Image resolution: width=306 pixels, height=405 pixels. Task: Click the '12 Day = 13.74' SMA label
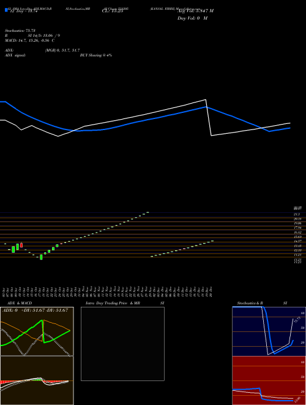coord(24,11)
